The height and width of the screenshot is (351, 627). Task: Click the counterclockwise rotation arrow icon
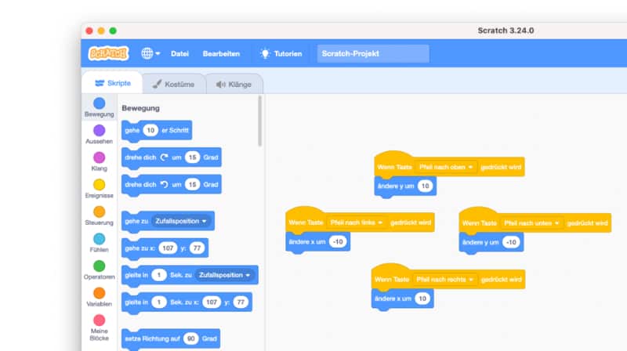point(164,184)
